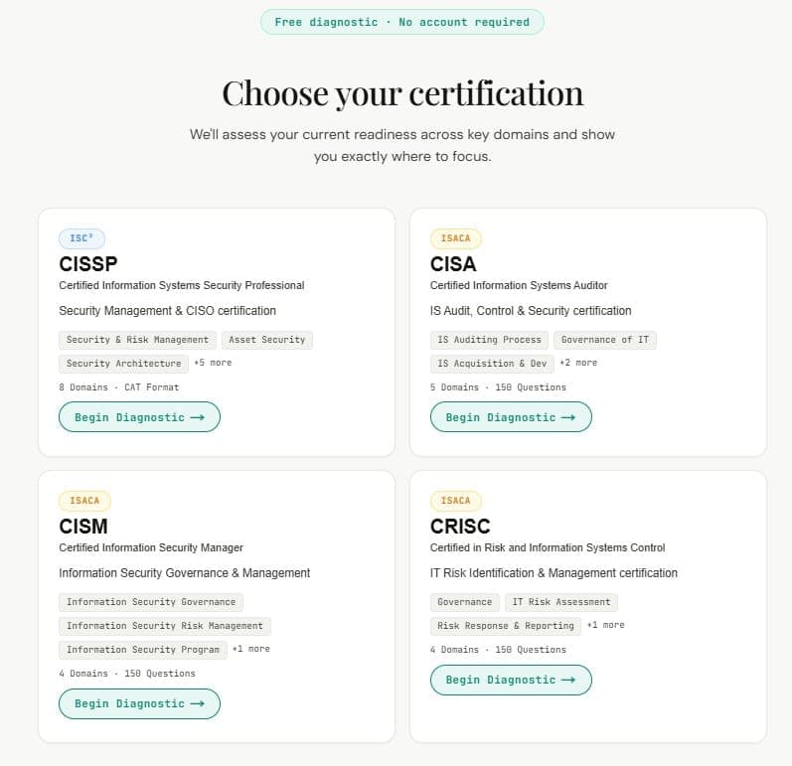The image size is (792, 766).
Task: Click the Information Security Governance tag
Action: pyautogui.click(x=151, y=602)
